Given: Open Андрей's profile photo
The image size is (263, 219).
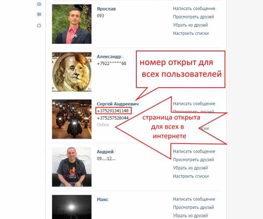Looking at the screenshot, I should (x=72, y=167).
